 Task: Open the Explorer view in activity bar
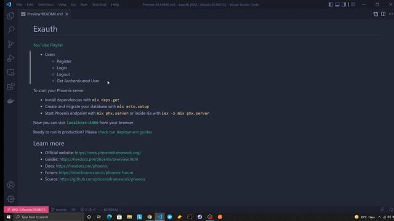tap(10, 16)
